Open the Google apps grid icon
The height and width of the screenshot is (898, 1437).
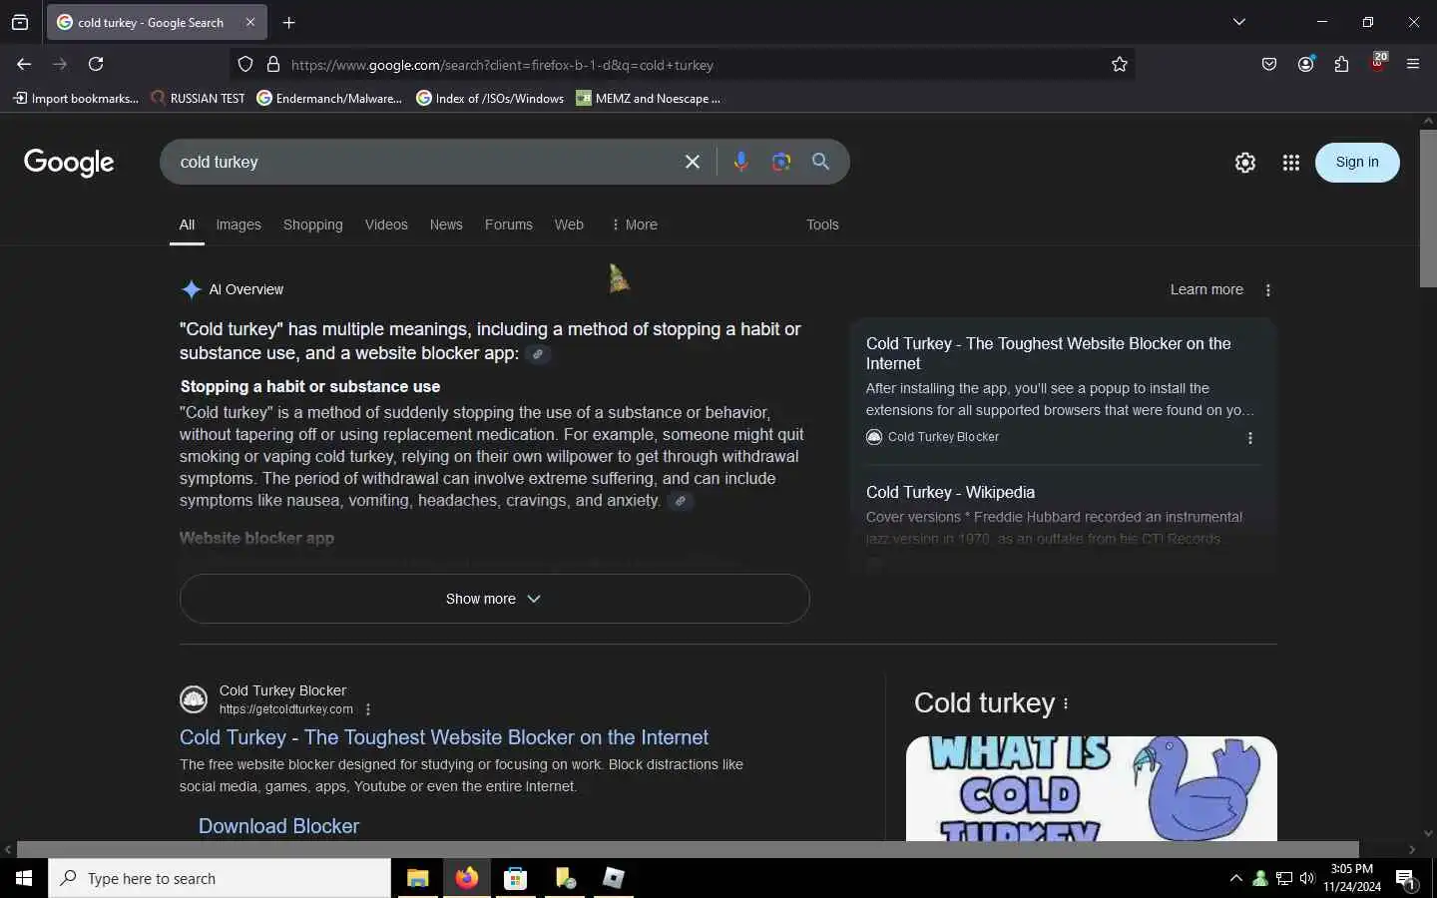[1291, 163]
